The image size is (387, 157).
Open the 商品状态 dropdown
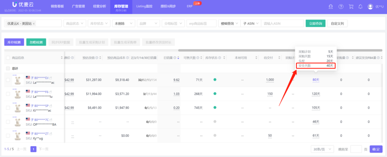point(75,23)
